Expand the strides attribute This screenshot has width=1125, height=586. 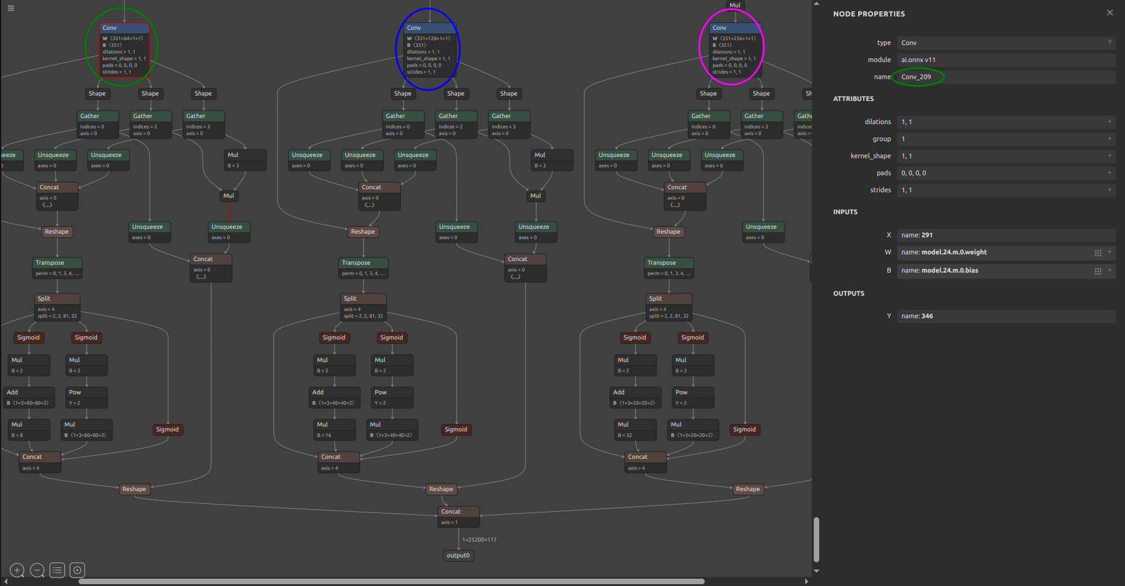click(1109, 190)
